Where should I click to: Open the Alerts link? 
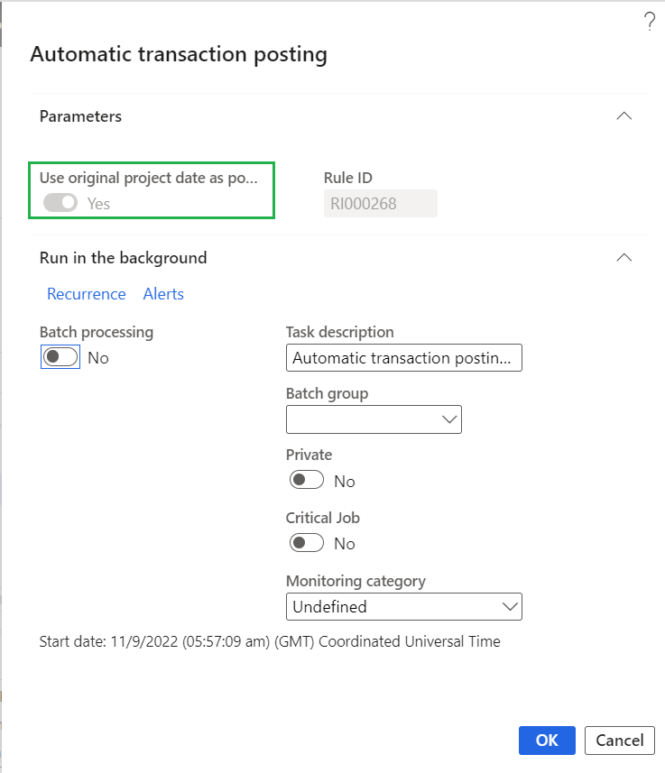163,294
